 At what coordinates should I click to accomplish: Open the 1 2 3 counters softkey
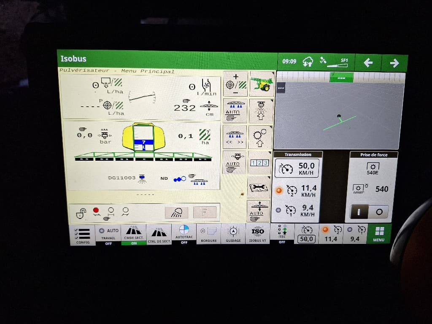coord(259,162)
